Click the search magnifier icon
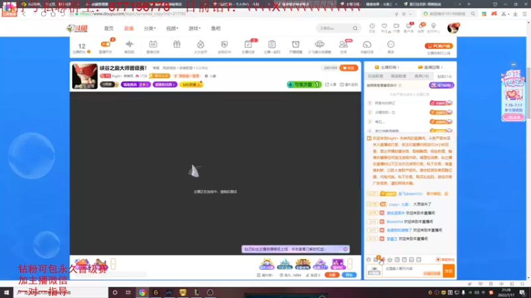531x298 pixels. tap(355, 28)
